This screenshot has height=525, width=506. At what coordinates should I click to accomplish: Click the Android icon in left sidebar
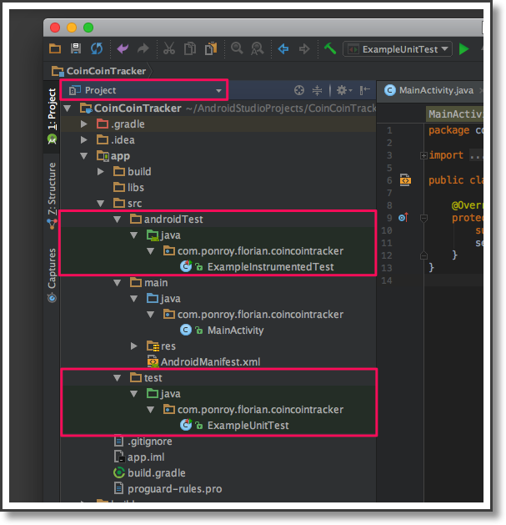click(x=52, y=139)
